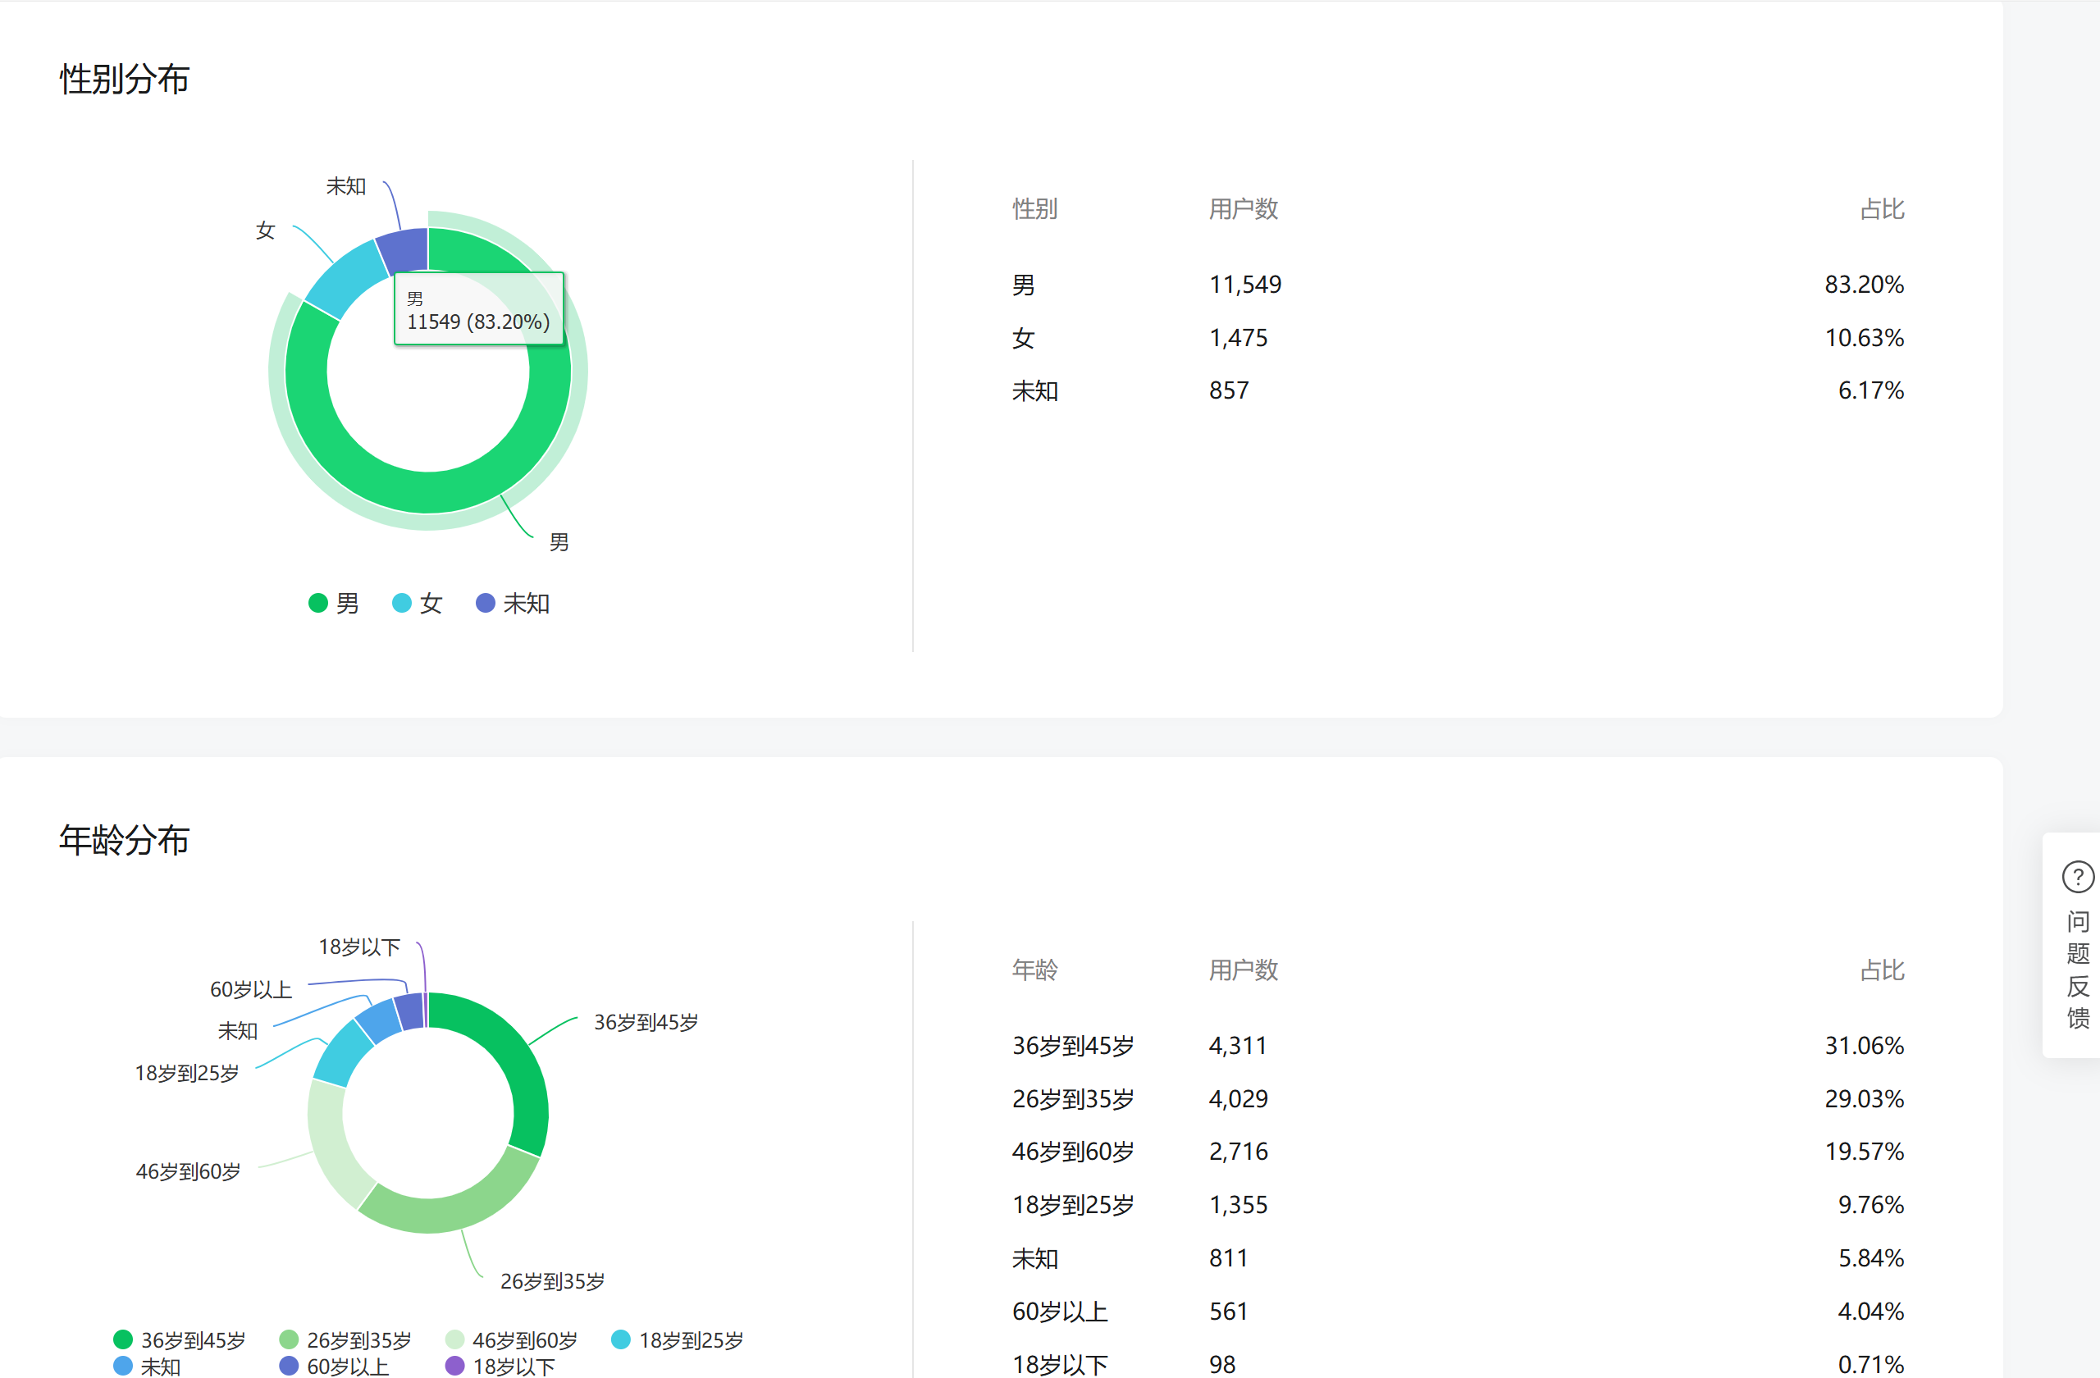The width and height of the screenshot is (2100, 1378).
Task: Toggle the 60岁以上 legend item
Action: 335,1366
